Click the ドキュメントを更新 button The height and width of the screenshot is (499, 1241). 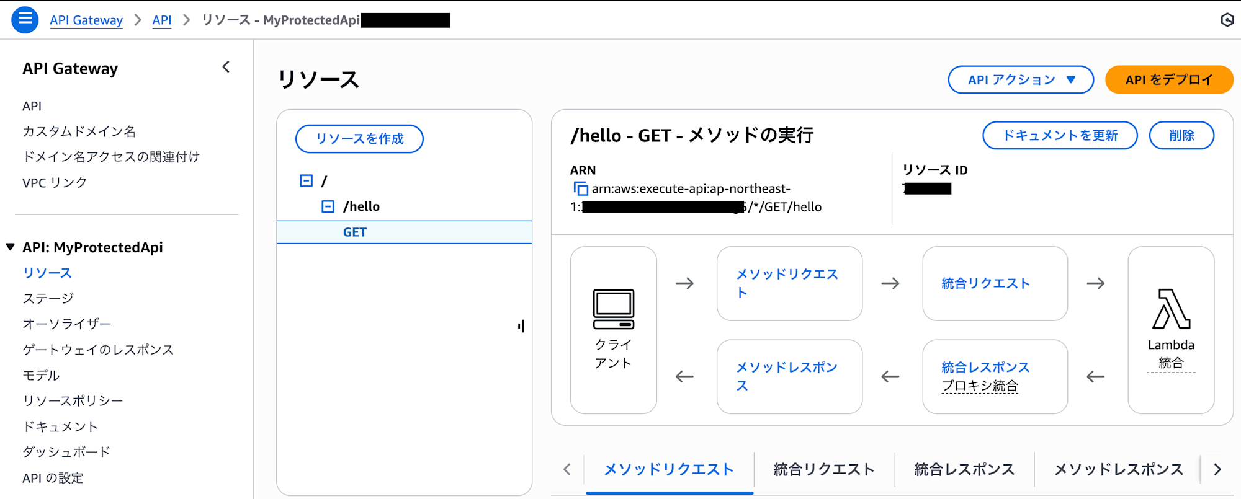[1060, 135]
